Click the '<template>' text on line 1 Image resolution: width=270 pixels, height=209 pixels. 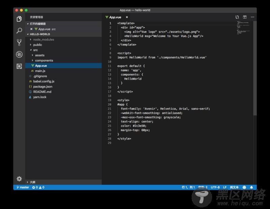126,23
